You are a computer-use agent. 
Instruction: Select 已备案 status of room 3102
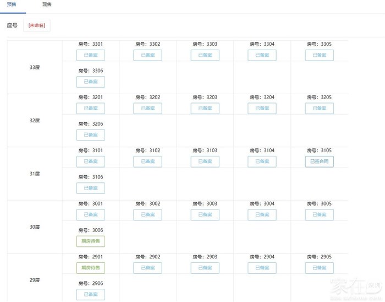click(x=147, y=161)
